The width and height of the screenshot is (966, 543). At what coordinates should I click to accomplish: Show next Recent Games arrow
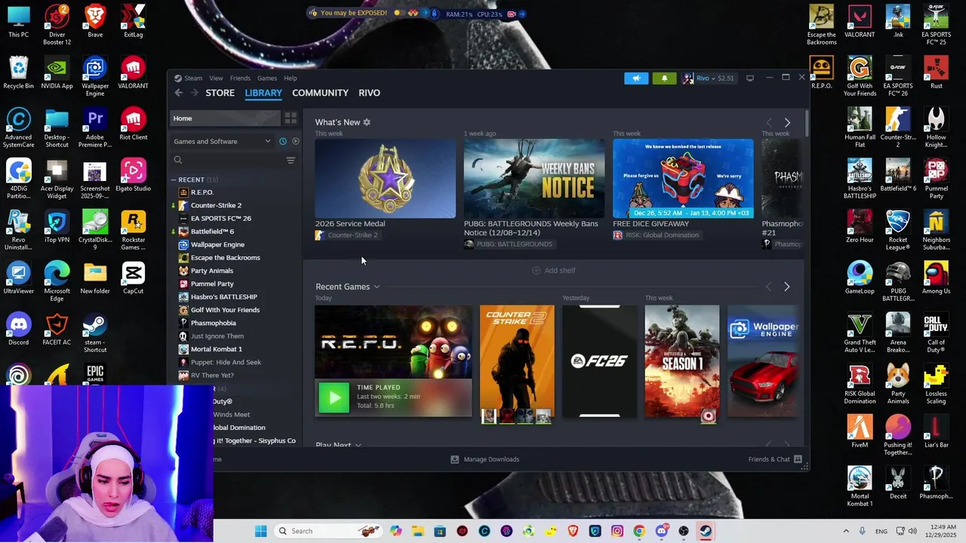coord(786,287)
